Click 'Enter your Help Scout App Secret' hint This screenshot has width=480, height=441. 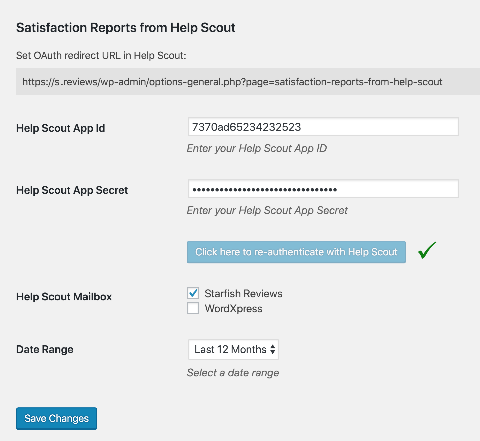tap(267, 211)
